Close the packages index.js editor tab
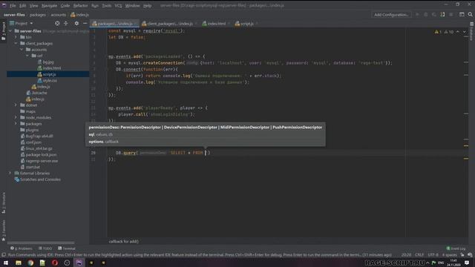The width and height of the screenshot is (475, 267). 135,24
